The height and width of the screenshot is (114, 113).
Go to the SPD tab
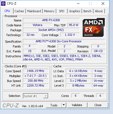click(x=62, y=11)
